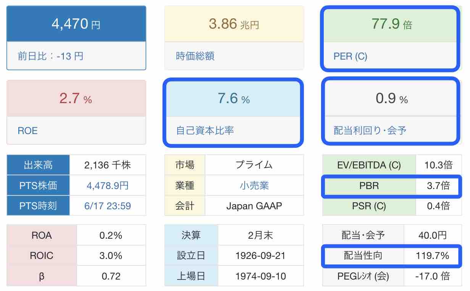Open the 配当利回り·会予 link
The width and height of the screenshot is (470, 291).
pyautogui.click(x=370, y=131)
